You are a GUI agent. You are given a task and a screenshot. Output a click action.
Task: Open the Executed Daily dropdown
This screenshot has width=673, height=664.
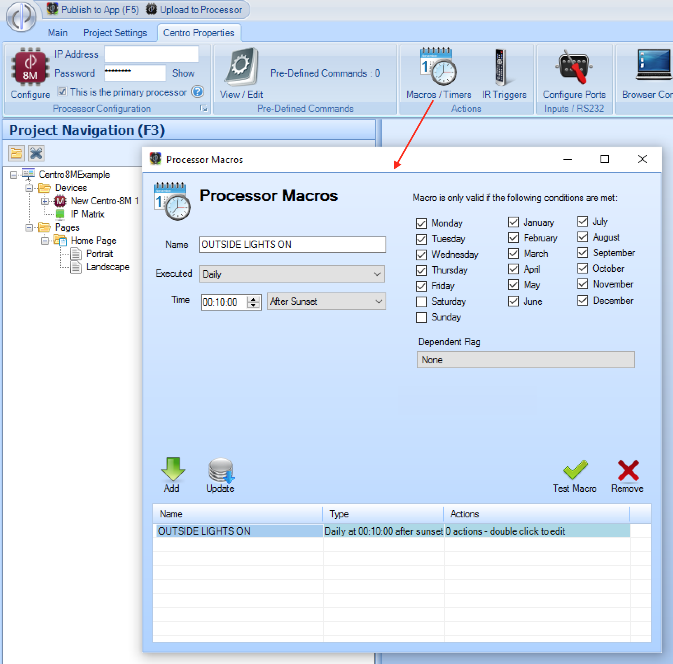(x=292, y=274)
